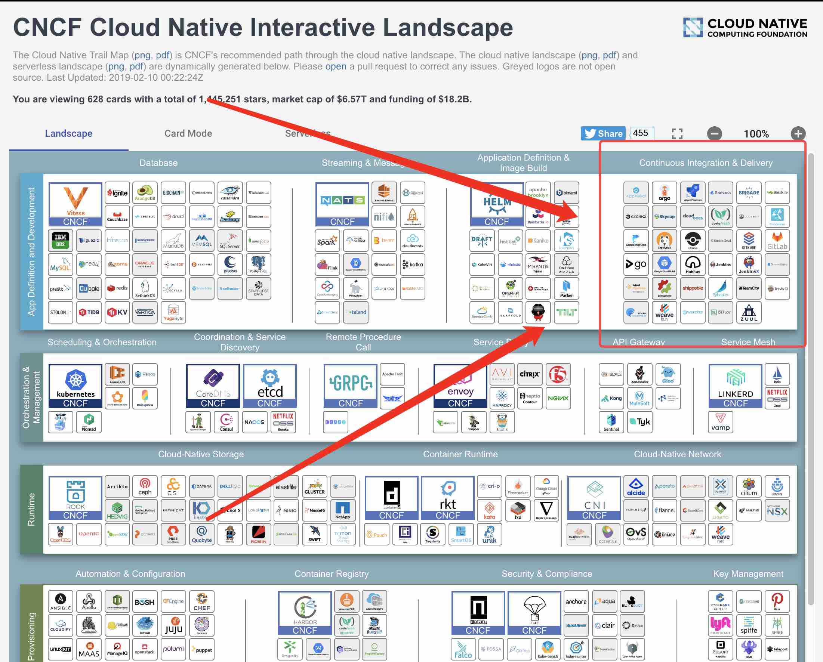This screenshot has height=662, width=823.
Task: Open the Jenkins logo card
Action: 720,265
